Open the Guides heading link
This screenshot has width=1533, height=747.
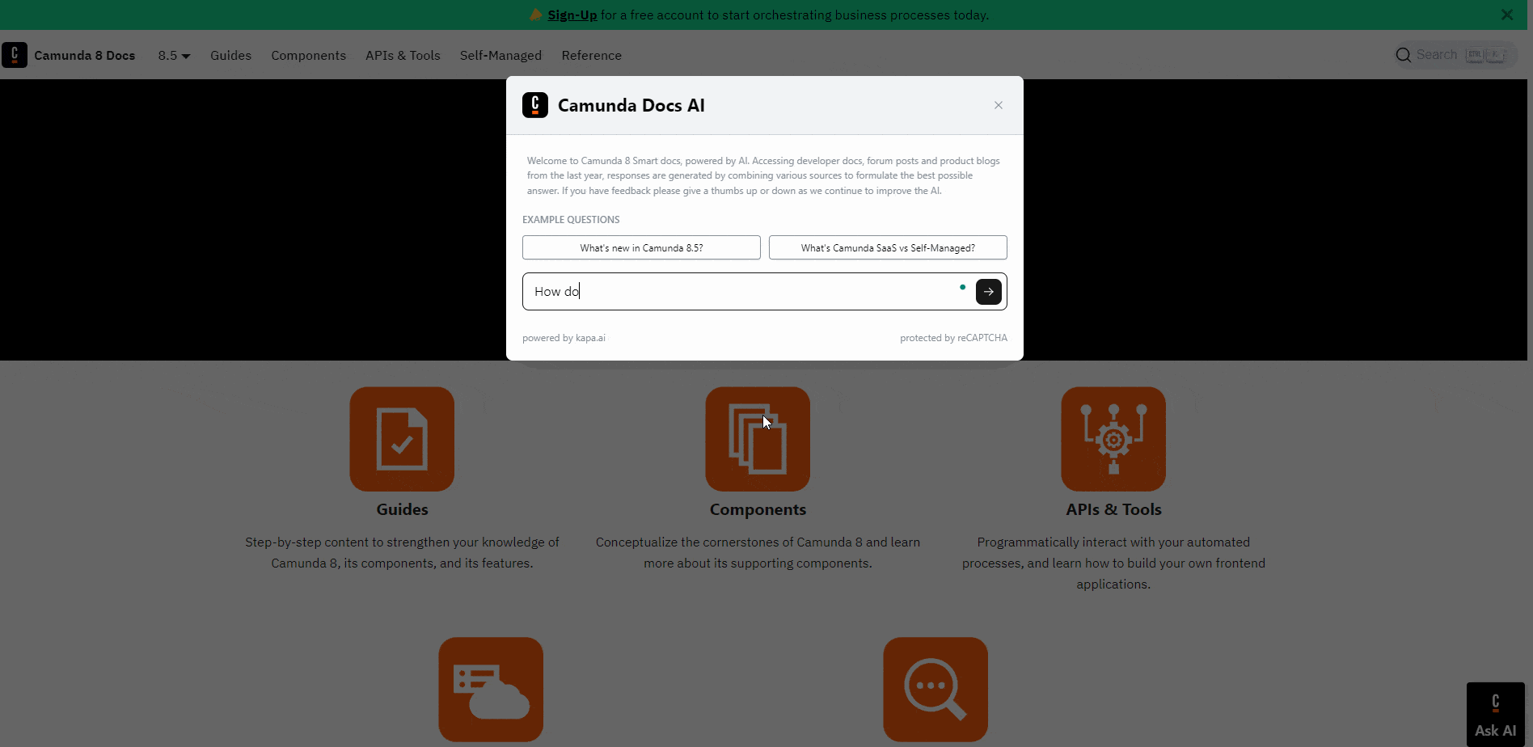pos(402,509)
